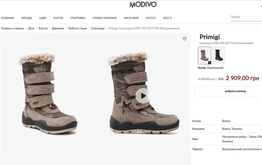Open the БРЕНДИ menu
The image size is (262, 165).
click(26, 18)
